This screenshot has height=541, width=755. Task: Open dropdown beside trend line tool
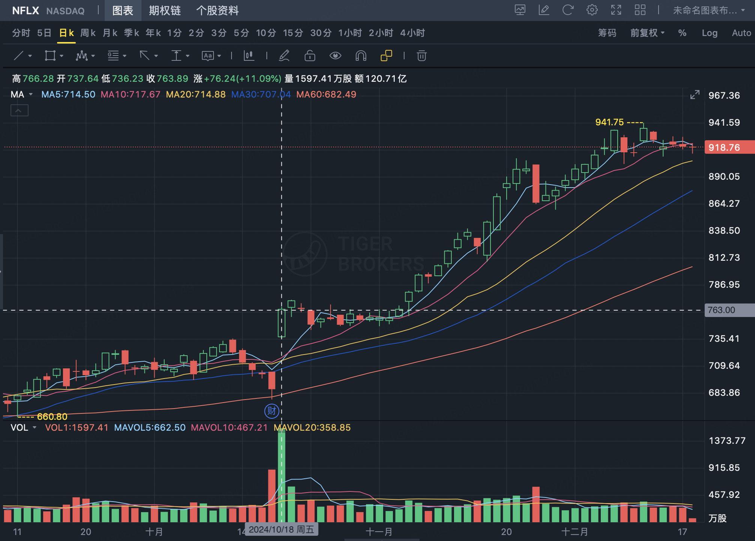(30, 56)
